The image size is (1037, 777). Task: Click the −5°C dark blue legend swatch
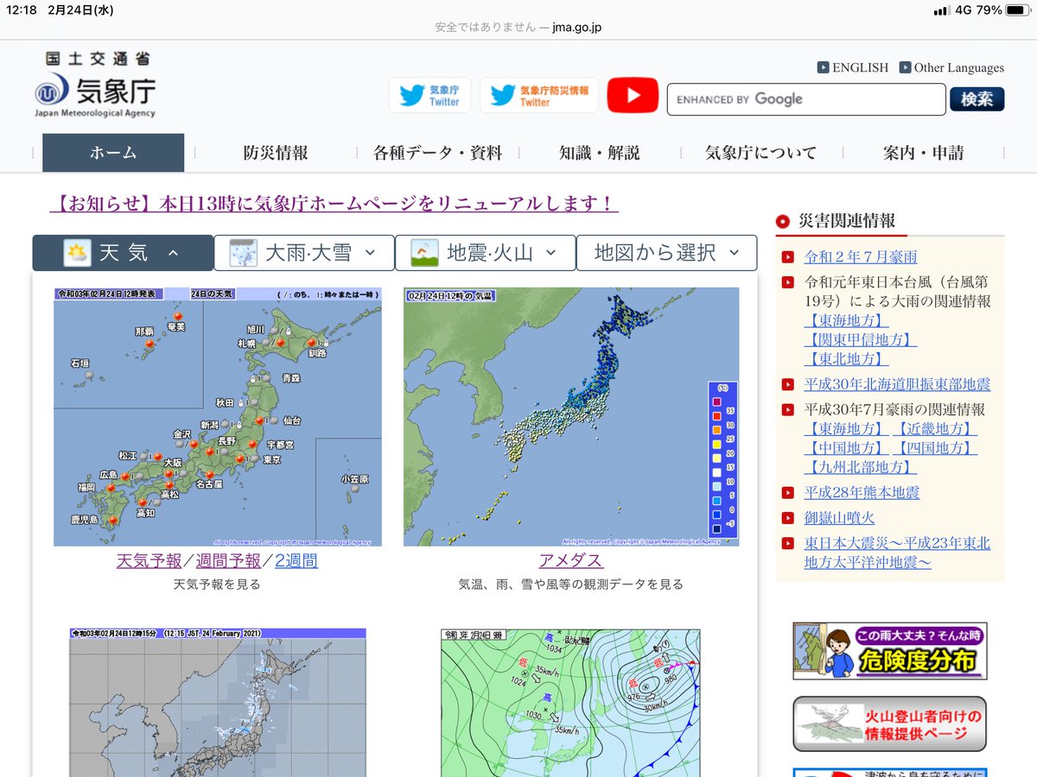point(717,528)
